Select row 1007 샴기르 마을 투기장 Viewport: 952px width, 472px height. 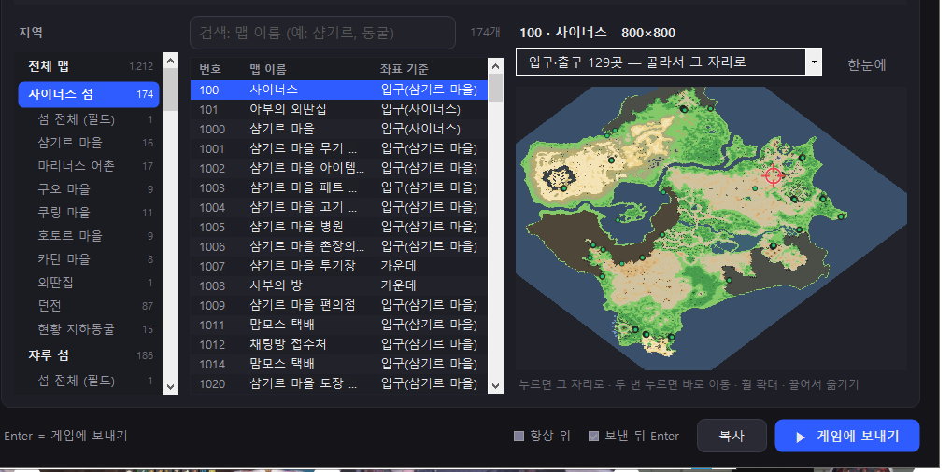click(339, 266)
